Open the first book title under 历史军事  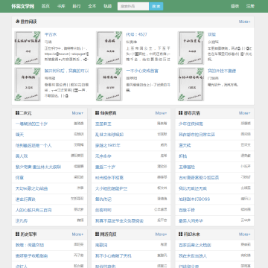click(x=30, y=245)
